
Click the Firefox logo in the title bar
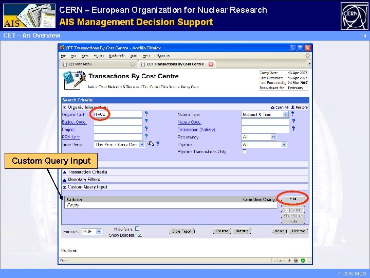(x=62, y=47)
